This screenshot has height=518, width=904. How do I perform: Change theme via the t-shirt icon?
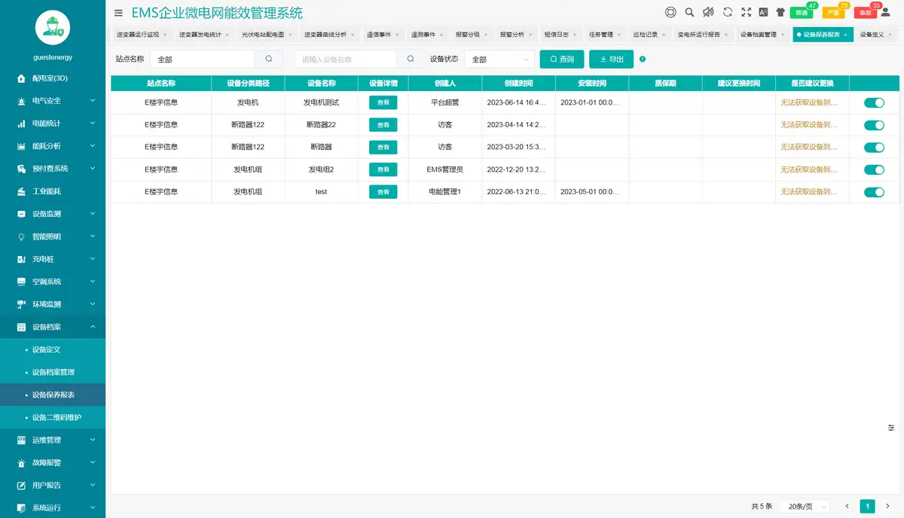(780, 12)
